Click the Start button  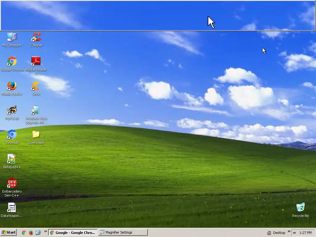pos(8,233)
